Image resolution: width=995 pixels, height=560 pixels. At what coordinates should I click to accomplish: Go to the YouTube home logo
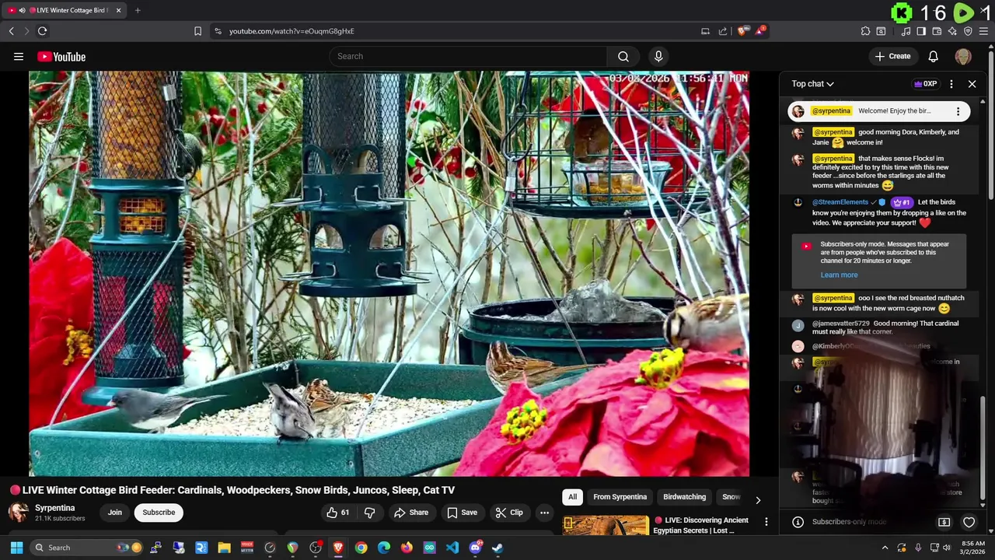(x=61, y=56)
